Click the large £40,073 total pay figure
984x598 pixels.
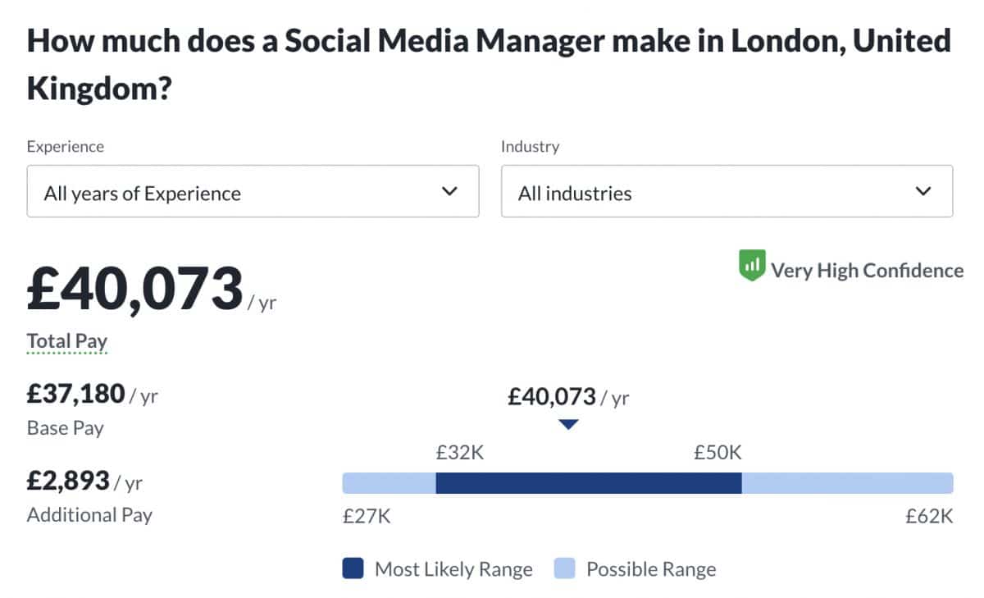click(x=135, y=290)
